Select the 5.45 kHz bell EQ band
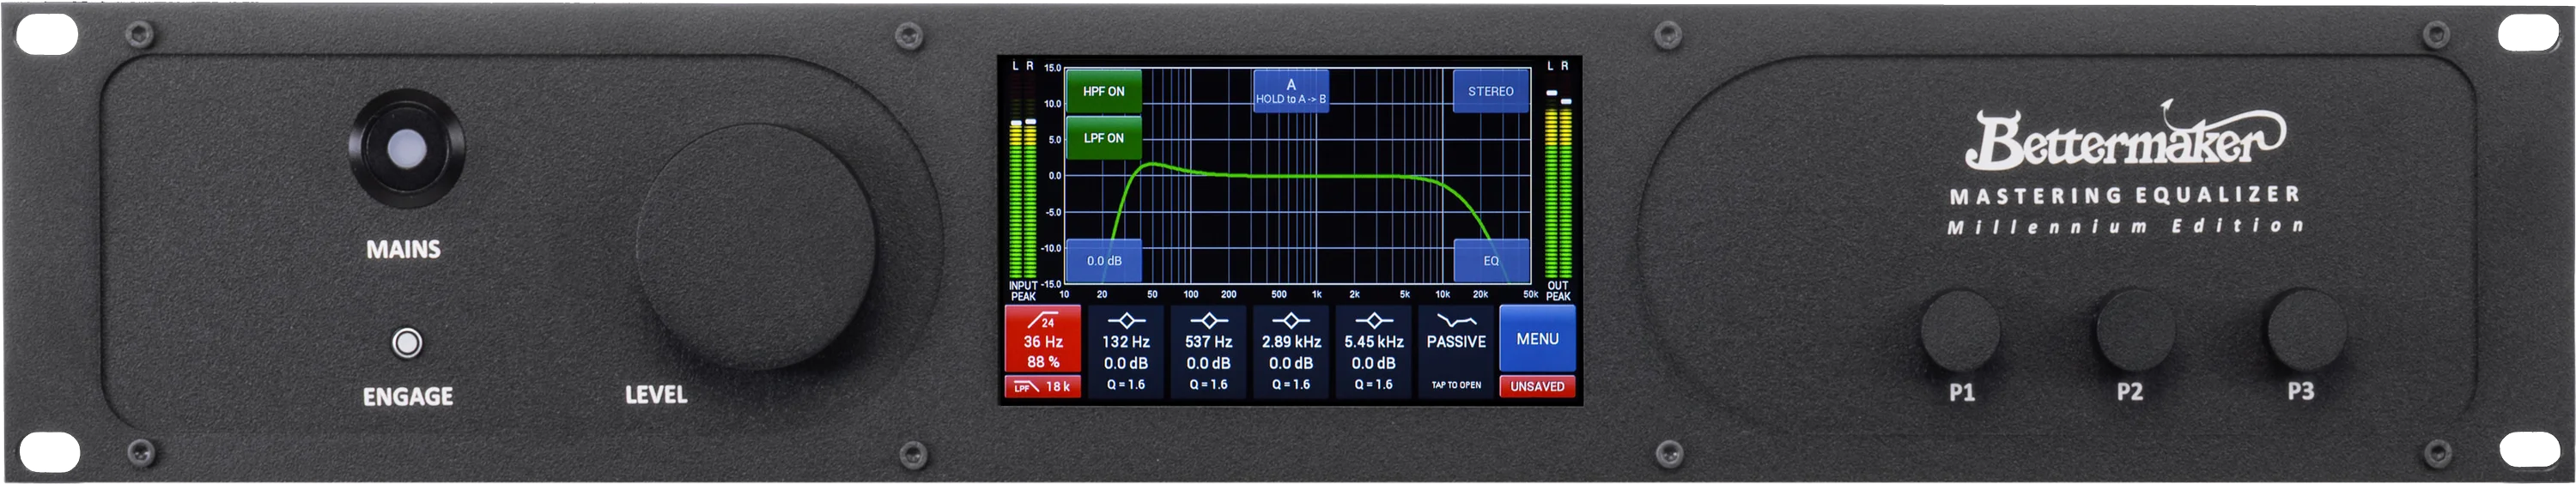 (x=1374, y=351)
